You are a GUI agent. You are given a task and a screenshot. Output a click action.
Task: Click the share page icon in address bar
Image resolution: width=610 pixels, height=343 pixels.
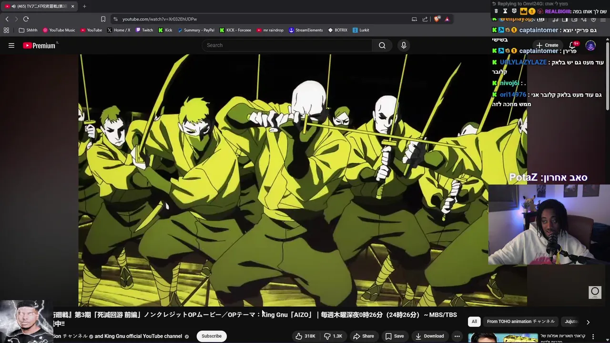425,19
